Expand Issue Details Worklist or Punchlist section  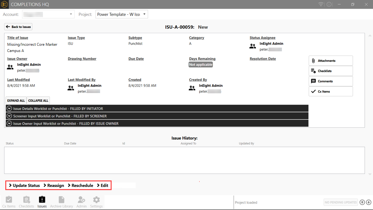[x=9, y=109]
